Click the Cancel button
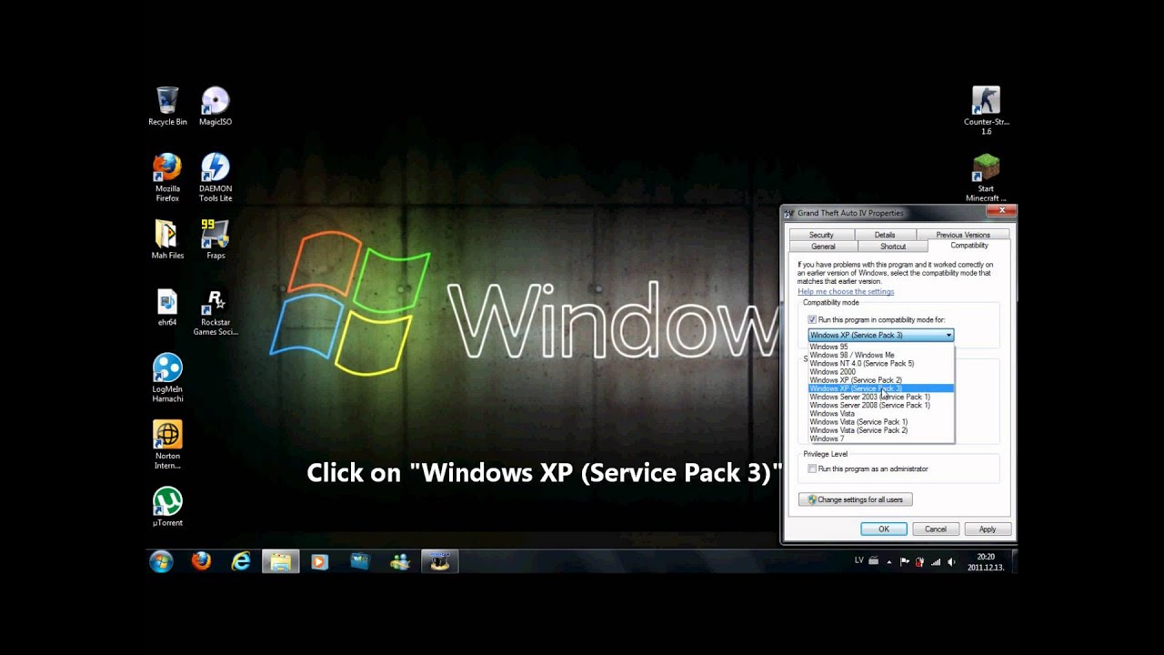The height and width of the screenshot is (655, 1164). (936, 529)
